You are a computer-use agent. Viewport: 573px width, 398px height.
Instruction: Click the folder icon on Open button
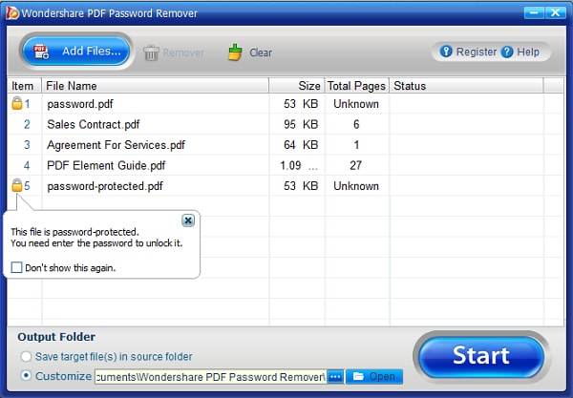coord(358,376)
